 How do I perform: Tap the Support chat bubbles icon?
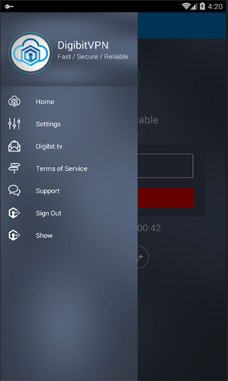click(14, 191)
